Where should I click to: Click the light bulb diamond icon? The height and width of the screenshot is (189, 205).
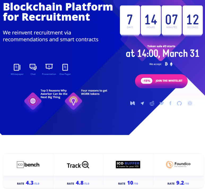pos(73,101)
